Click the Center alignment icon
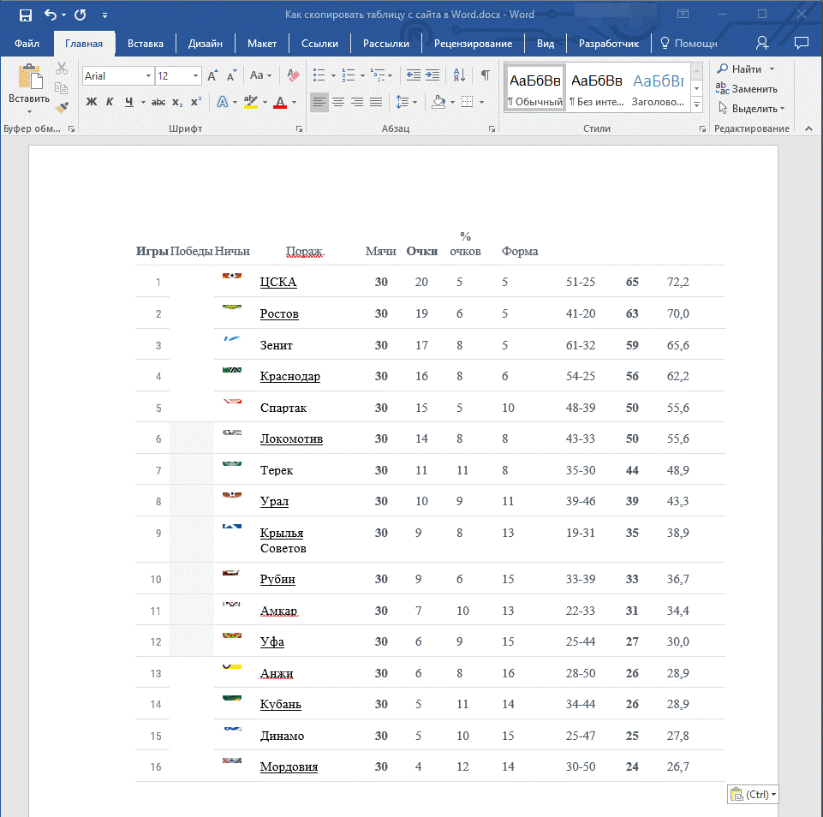The width and height of the screenshot is (823, 817). [338, 102]
